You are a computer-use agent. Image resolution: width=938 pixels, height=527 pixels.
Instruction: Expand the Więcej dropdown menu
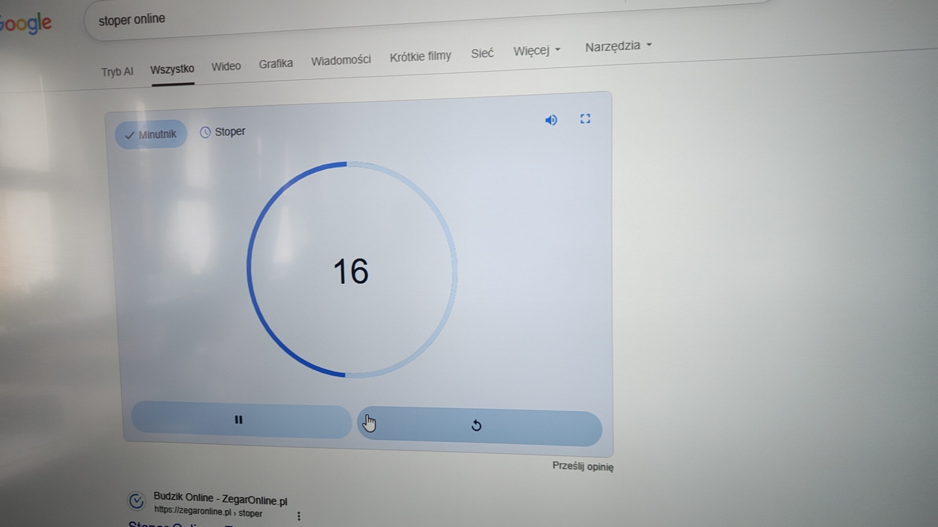pos(537,51)
